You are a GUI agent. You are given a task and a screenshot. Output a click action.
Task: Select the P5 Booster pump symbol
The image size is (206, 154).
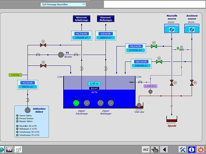click(61, 55)
